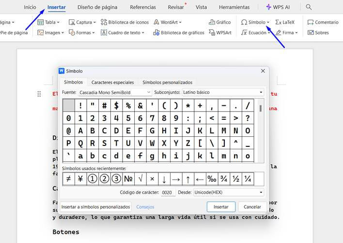The image size is (343, 243).
Task: Expand the Unicode(HEX) Desde dropdown
Action: 261,192
